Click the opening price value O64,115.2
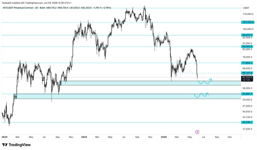The width and height of the screenshot is (257, 150). [51, 8]
